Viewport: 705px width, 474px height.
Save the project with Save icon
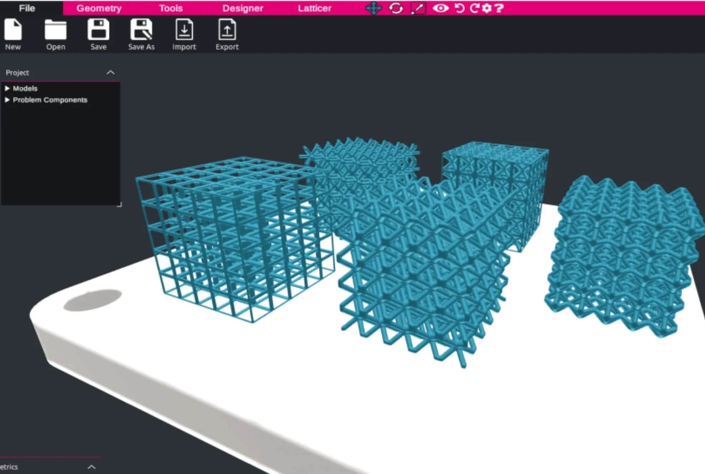point(98,30)
